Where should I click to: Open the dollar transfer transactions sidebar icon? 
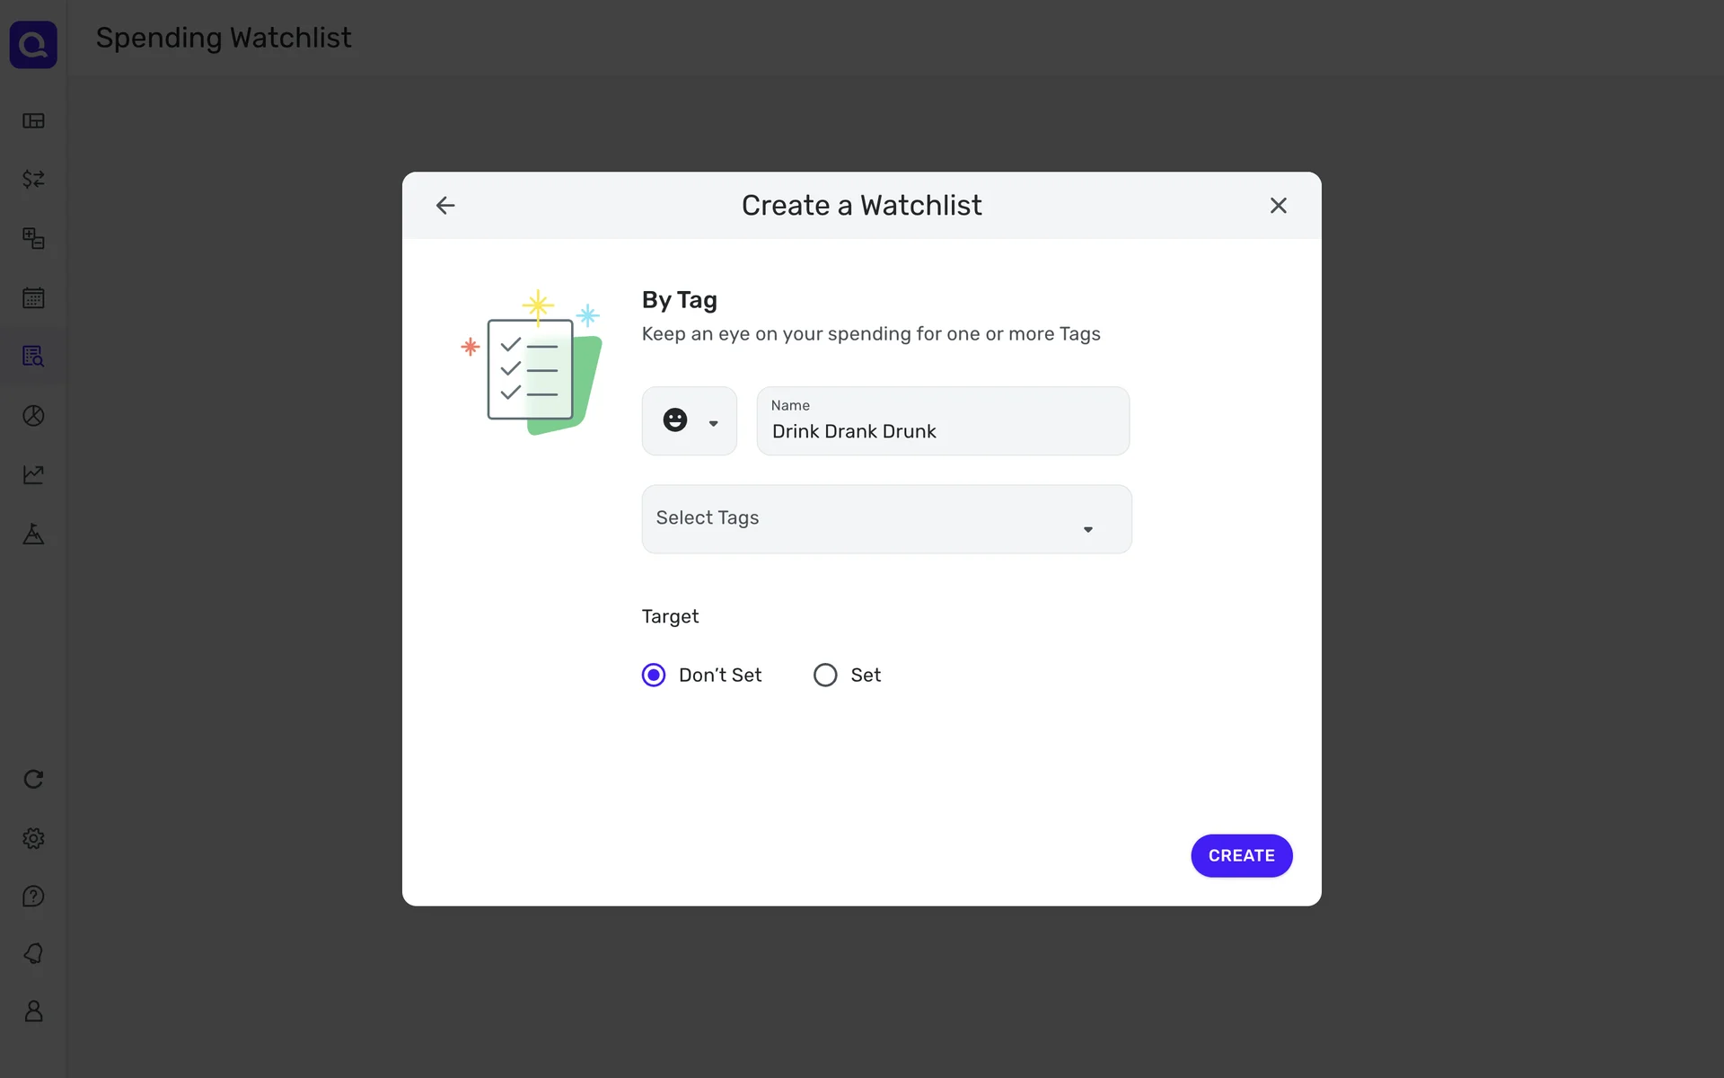click(x=33, y=180)
